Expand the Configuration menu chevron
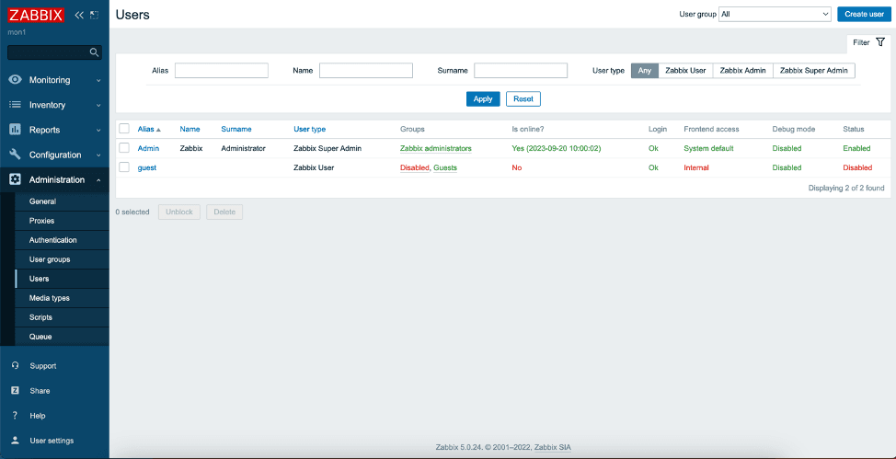This screenshot has height=459, width=896. click(98, 155)
